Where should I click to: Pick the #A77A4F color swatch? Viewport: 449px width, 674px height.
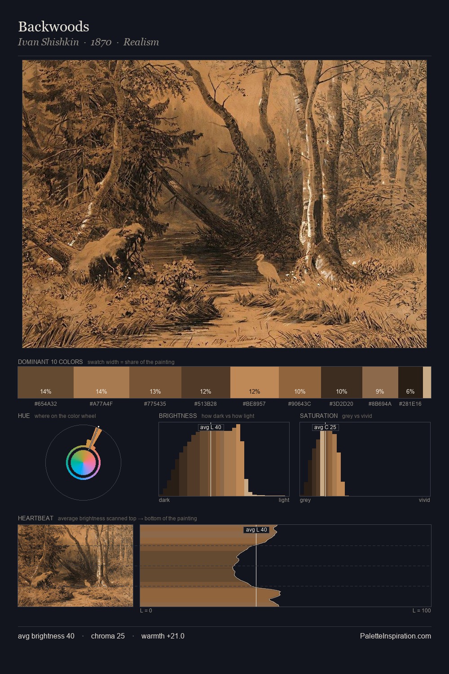click(101, 382)
